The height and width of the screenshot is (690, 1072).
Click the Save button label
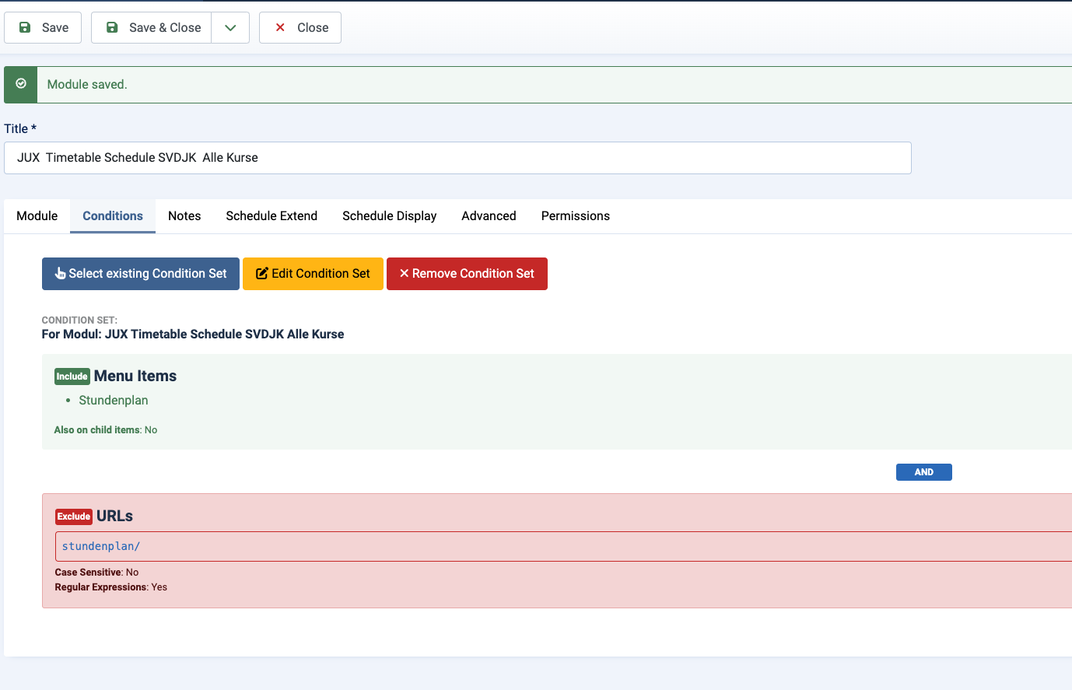55,27
